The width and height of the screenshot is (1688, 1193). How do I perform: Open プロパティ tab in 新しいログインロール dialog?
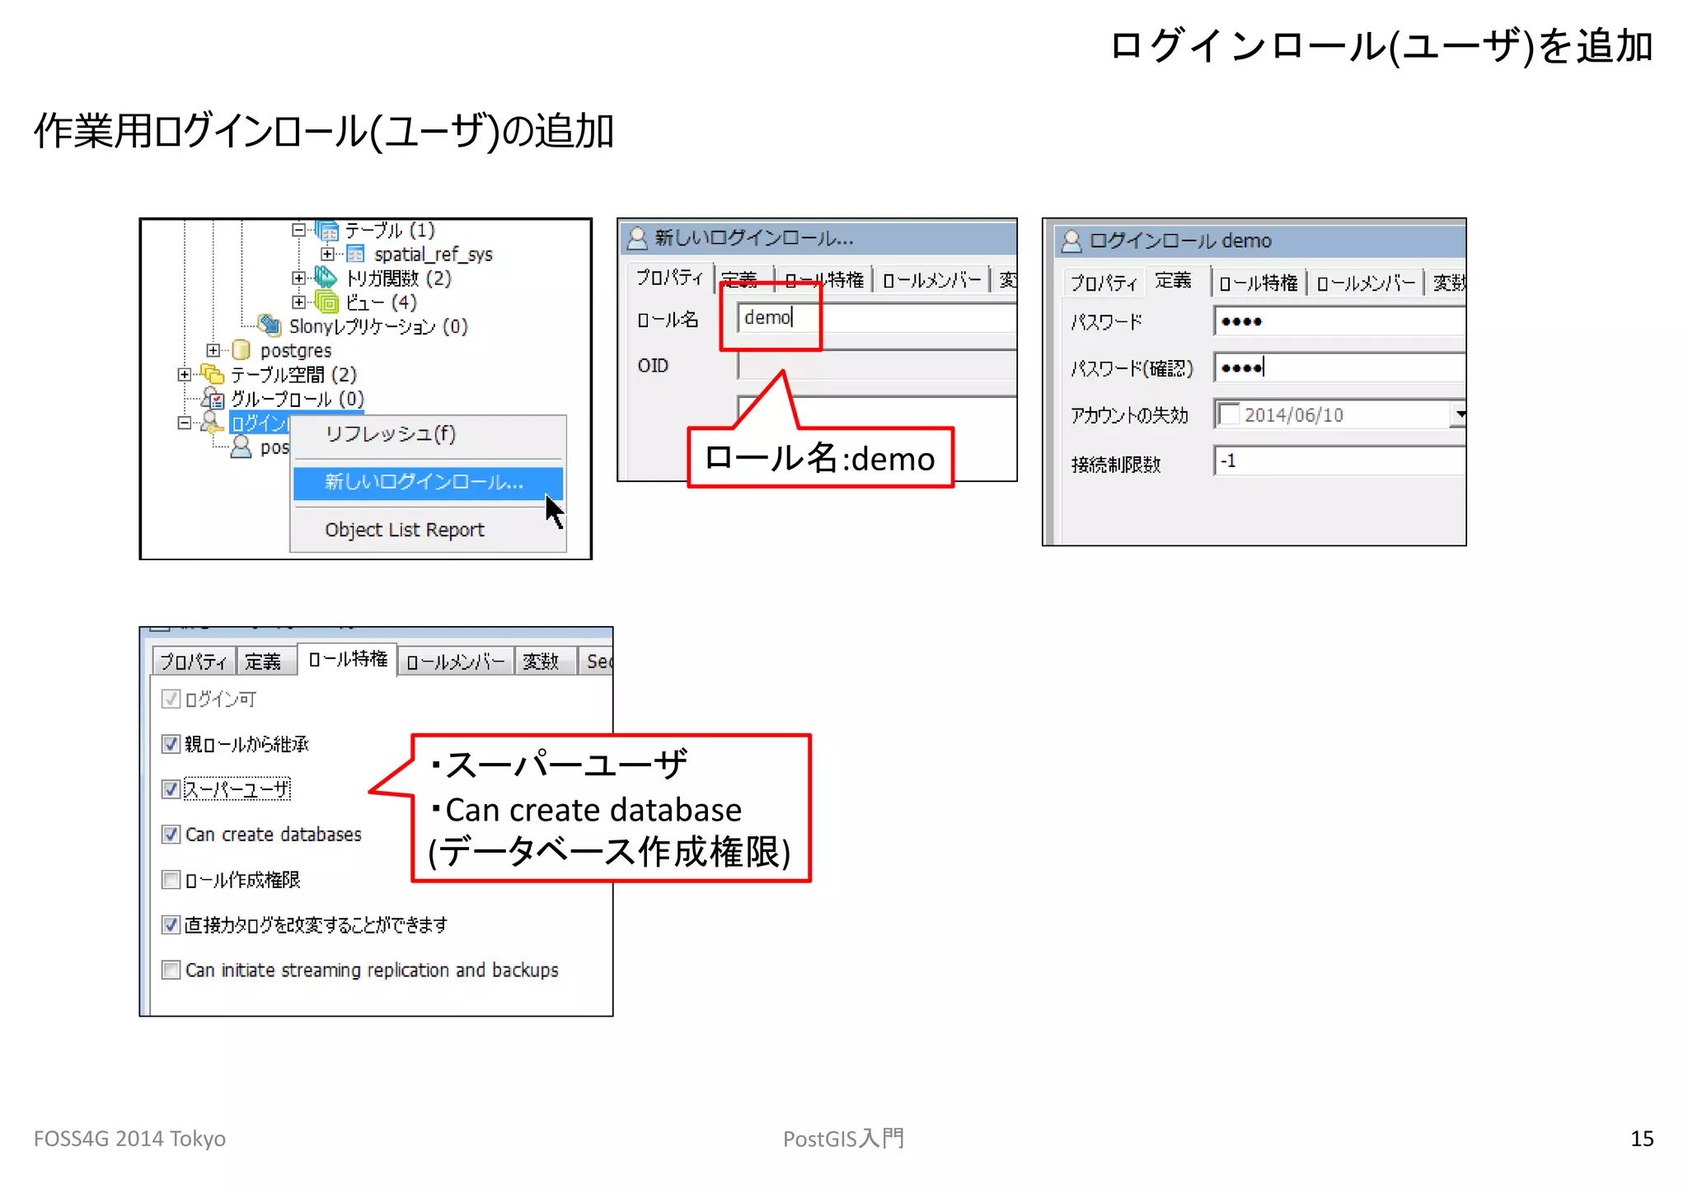(669, 278)
